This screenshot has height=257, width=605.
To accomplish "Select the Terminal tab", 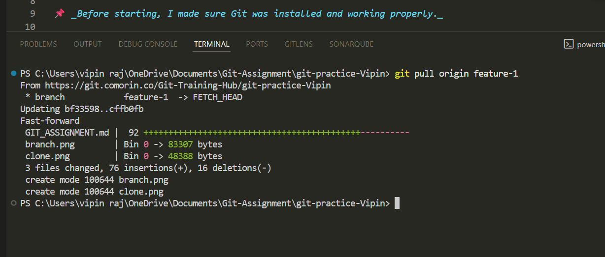I will (212, 44).
